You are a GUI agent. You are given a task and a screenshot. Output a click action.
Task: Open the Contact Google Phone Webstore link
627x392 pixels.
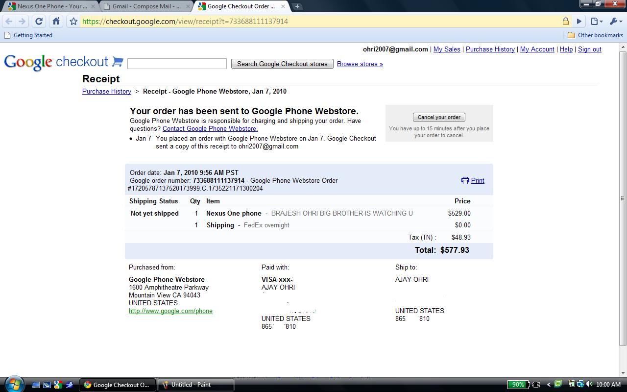point(210,128)
